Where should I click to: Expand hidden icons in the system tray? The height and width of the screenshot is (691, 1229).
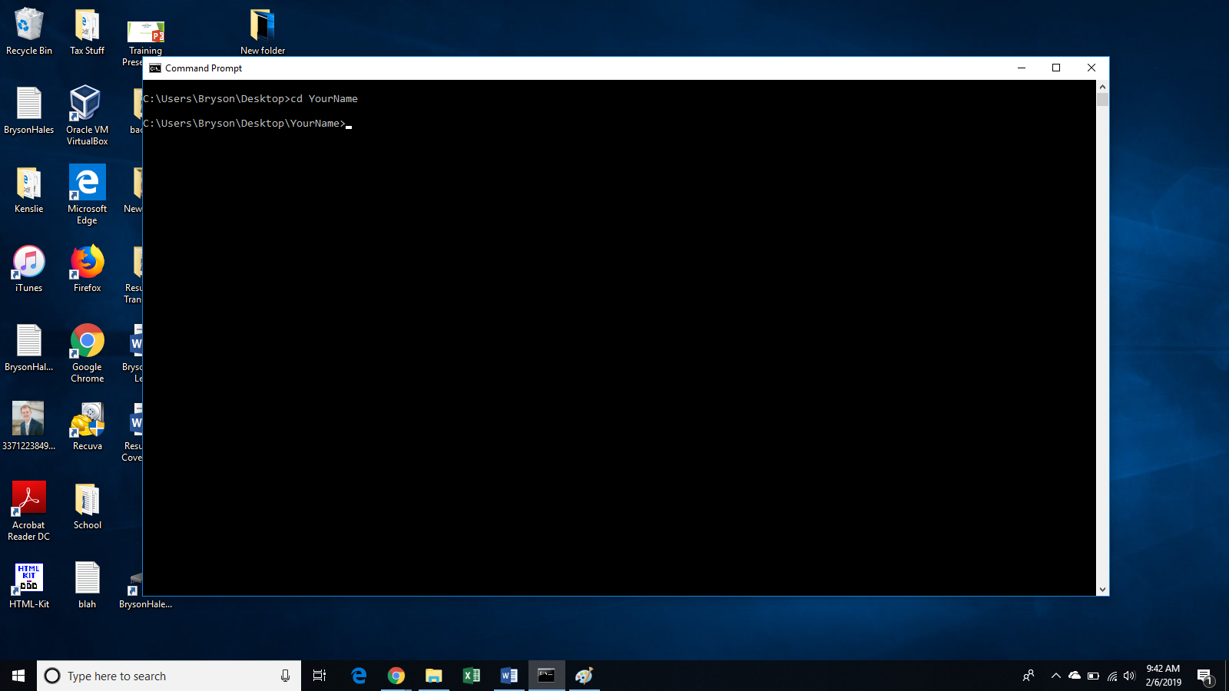tap(1055, 676)
